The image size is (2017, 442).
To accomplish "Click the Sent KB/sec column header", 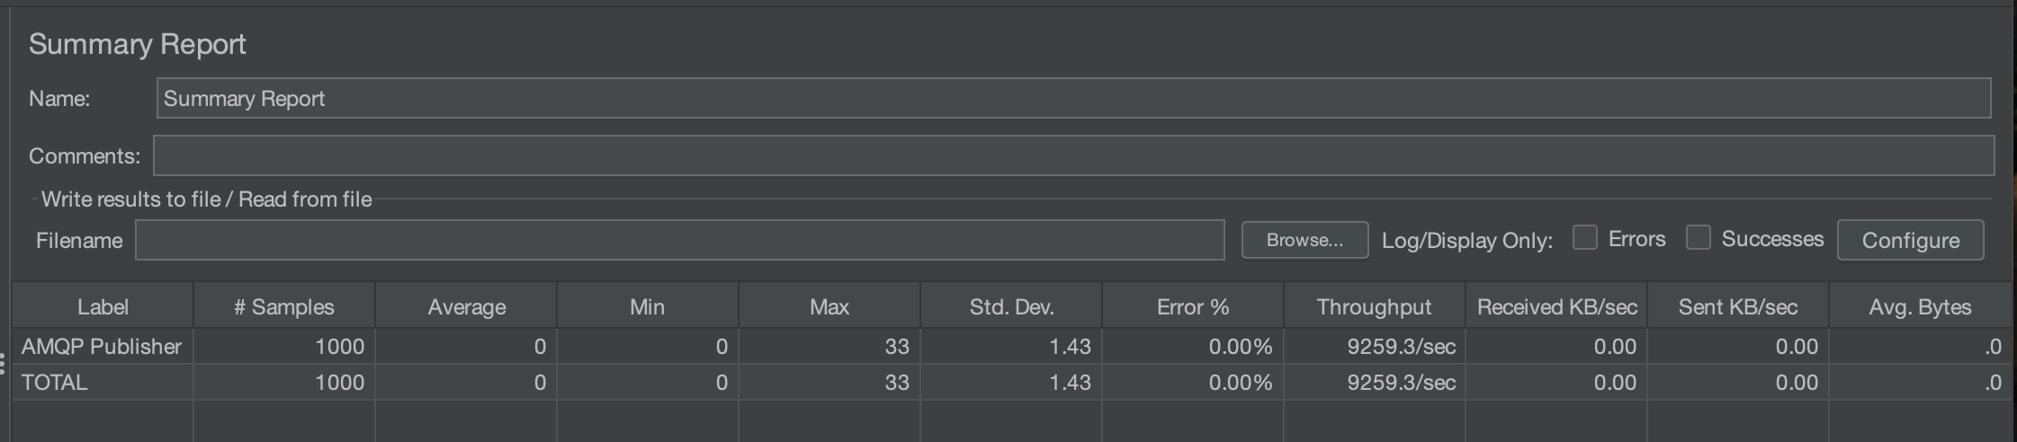I will point(1738,306).
